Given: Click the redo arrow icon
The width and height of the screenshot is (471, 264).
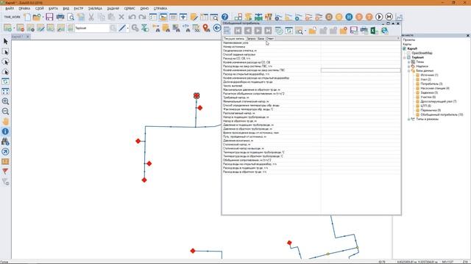Looking at the screenshot, I should (142, 17).
